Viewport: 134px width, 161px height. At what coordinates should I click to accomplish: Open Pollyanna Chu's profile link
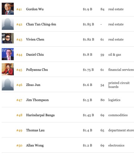tap(37, 70)
